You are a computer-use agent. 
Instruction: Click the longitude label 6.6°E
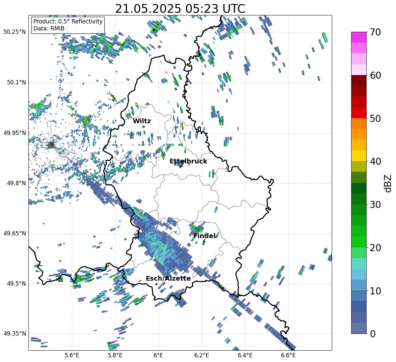[288, 356]
